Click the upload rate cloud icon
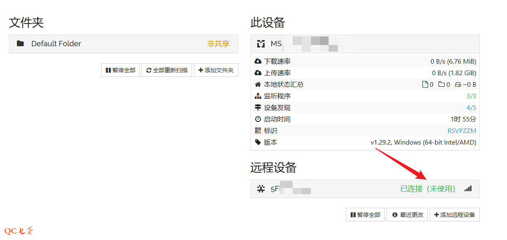This screenshot has width=507, height=240. point(258,73)
